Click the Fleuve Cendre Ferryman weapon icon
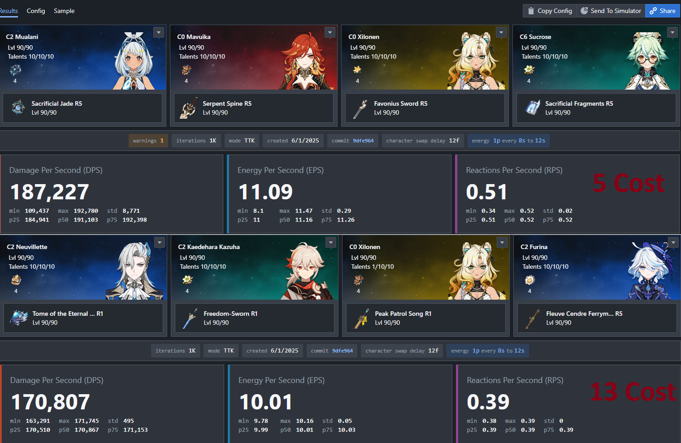Viewport: 681px width, 443px height. tap(533, 318)
